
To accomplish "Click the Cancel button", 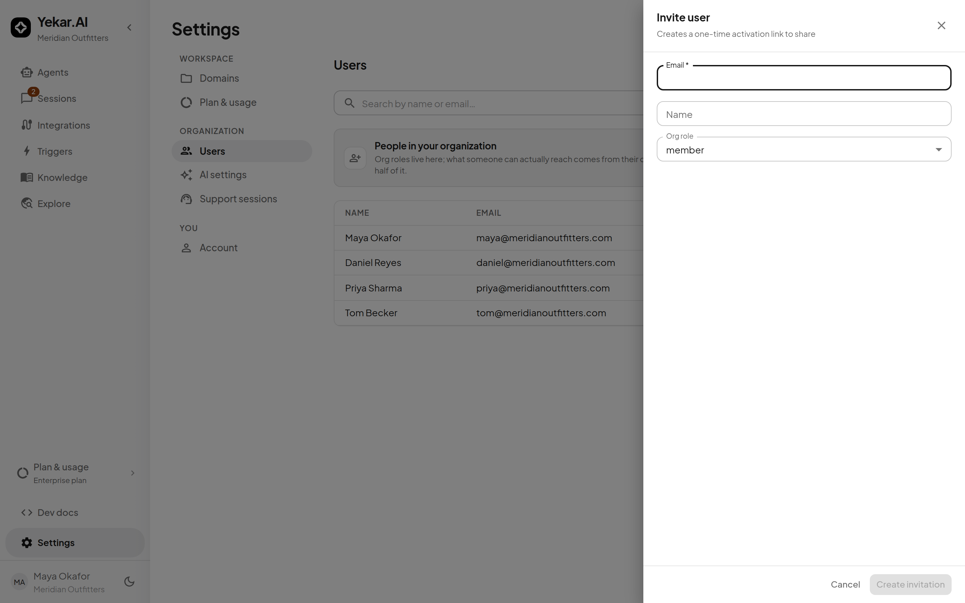I will point(845,584).
